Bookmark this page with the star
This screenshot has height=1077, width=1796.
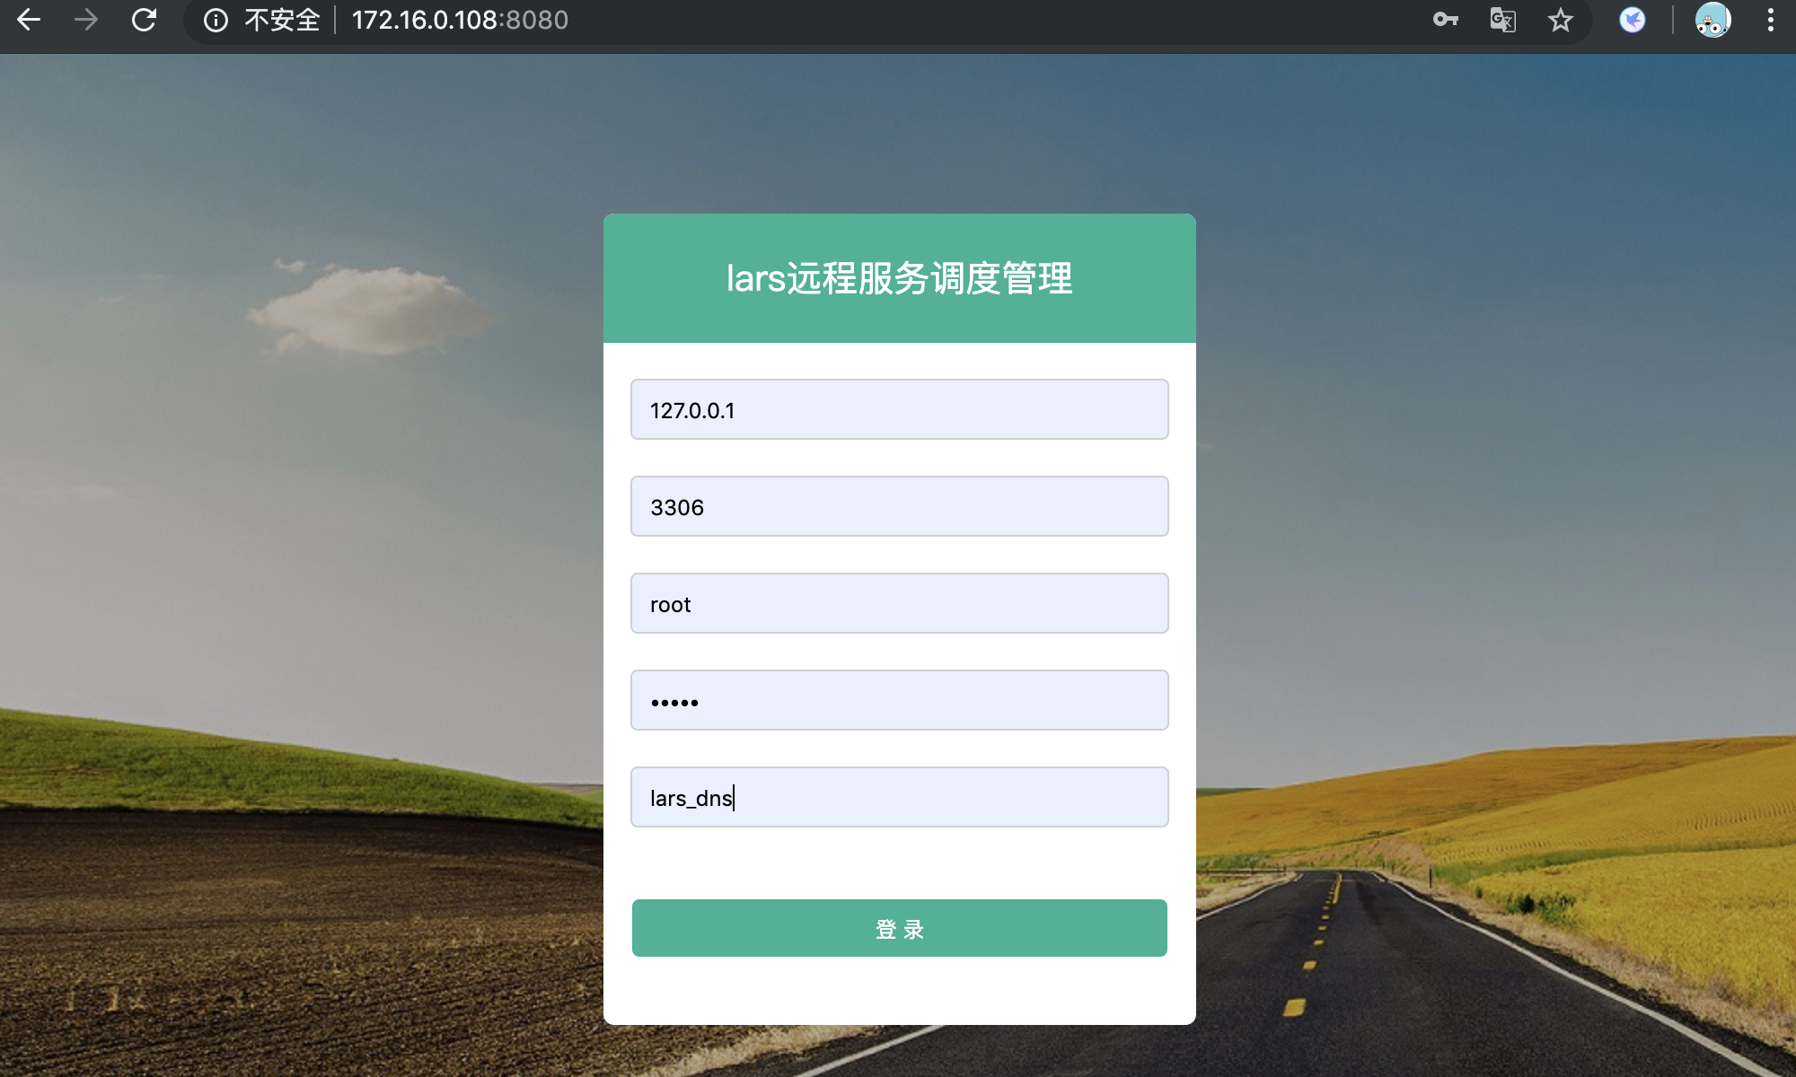1560,20
